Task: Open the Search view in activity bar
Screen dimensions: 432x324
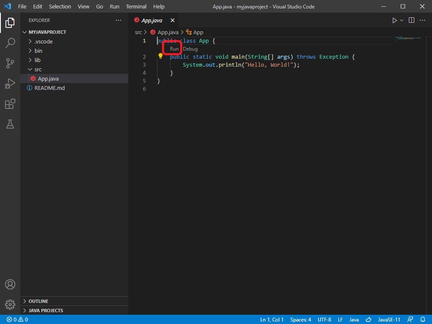Action: click(10, 43)
